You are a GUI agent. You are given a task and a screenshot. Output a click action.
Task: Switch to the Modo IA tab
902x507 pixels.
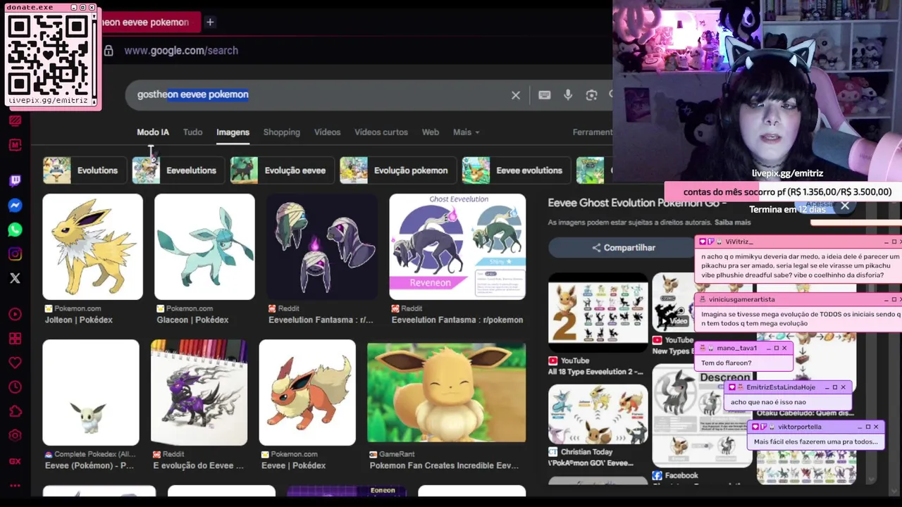[x=153, y=132]
